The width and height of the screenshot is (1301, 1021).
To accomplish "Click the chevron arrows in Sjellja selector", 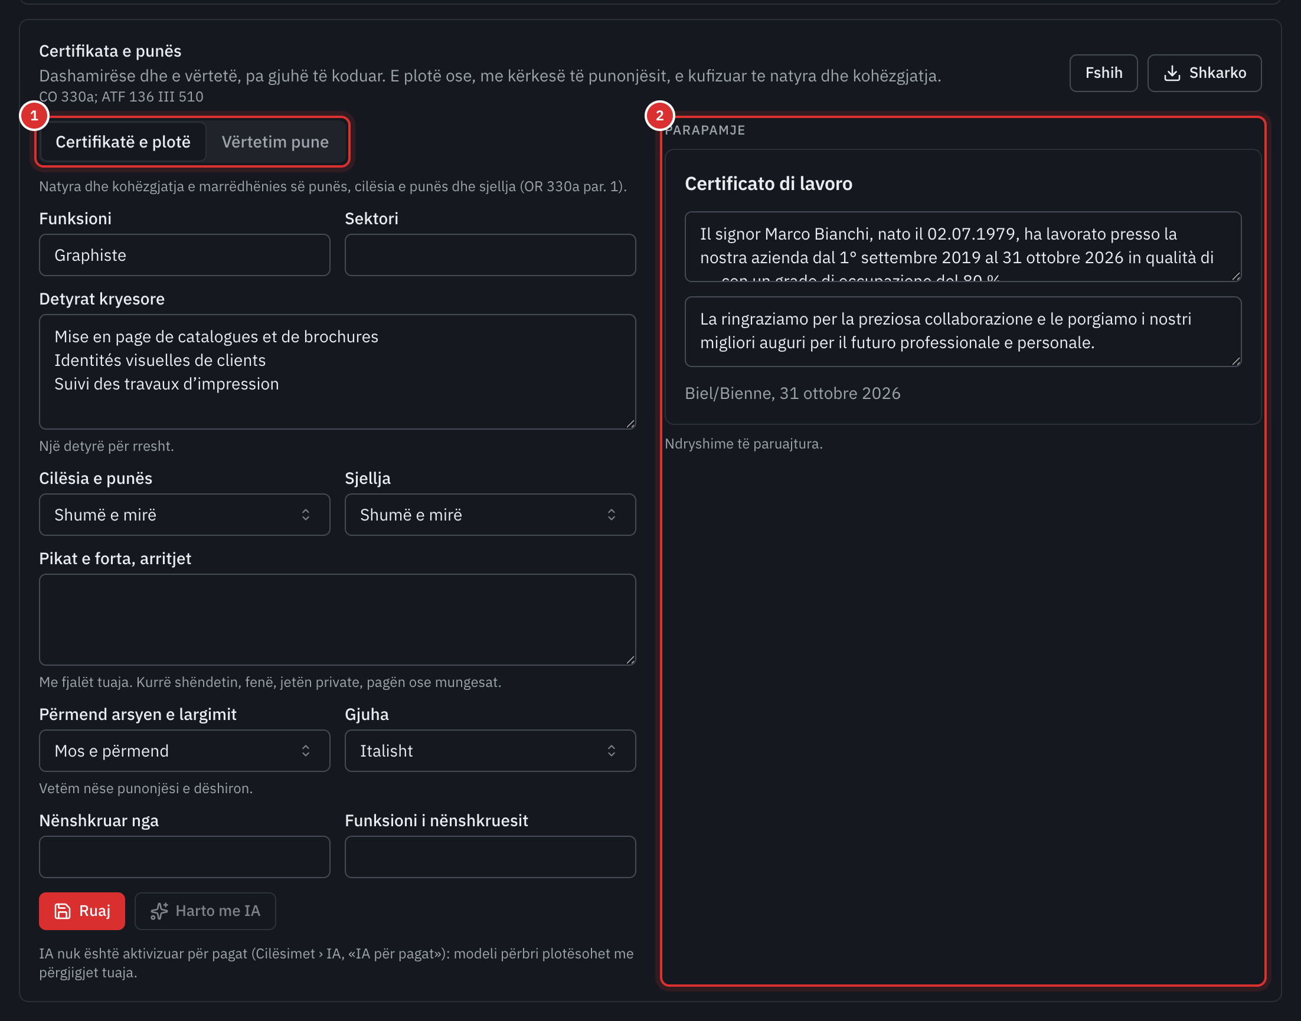I will click(x=611, y=515).
